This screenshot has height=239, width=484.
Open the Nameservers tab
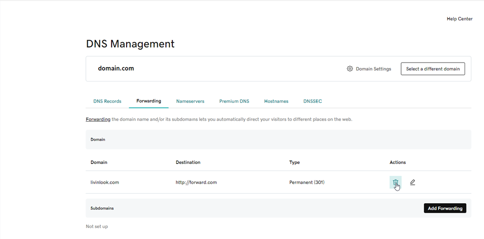coord(190,101)
